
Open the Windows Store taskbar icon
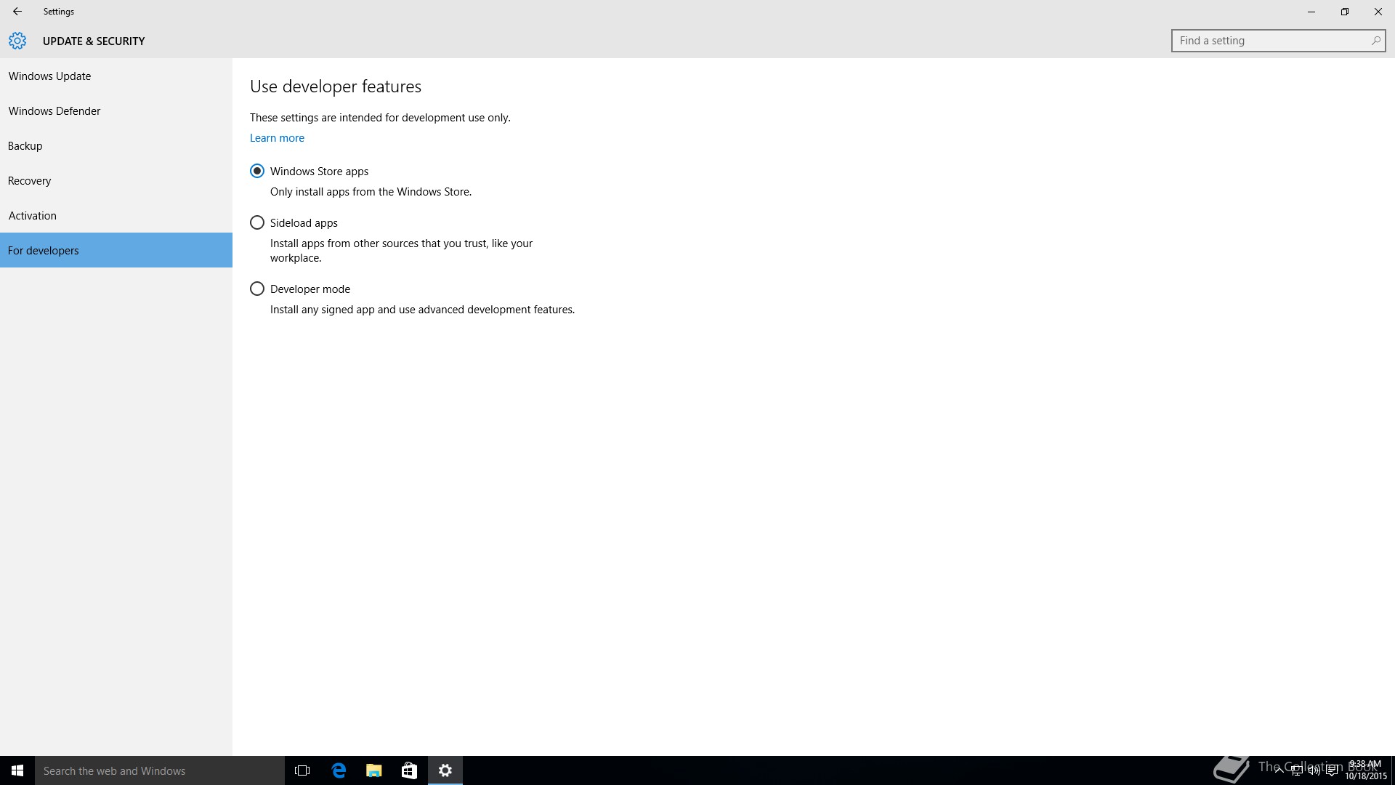pos(410,770)
